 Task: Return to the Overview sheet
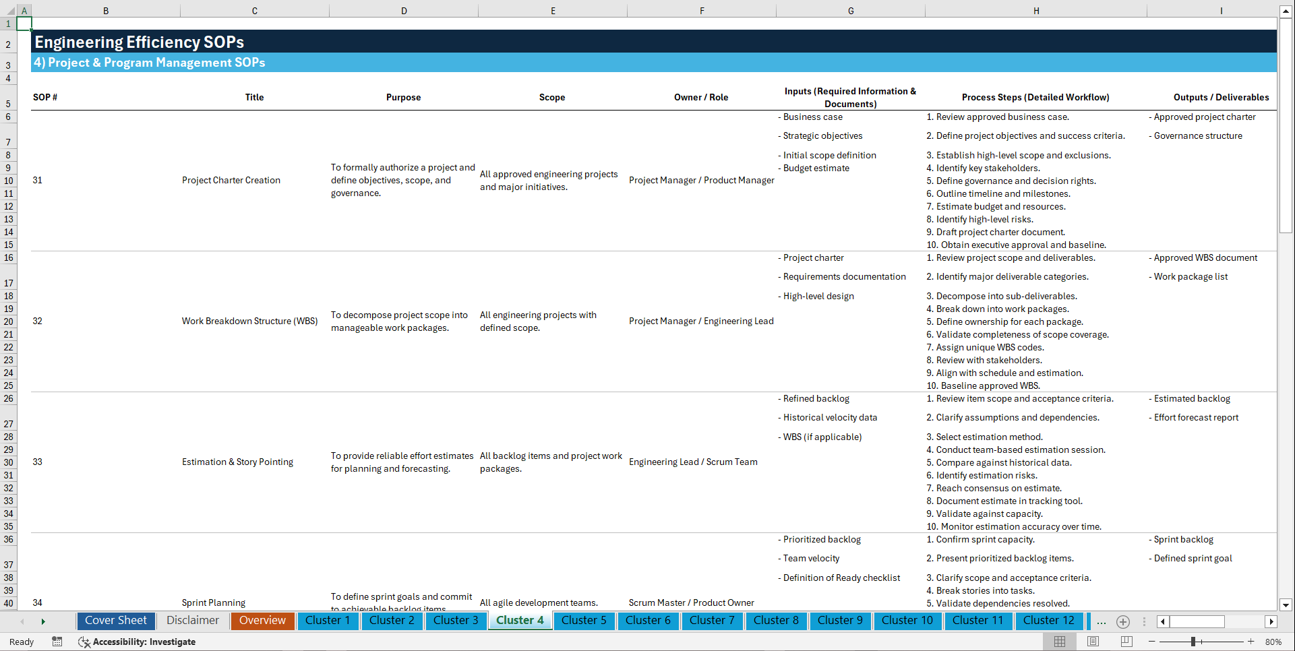click(x=262, y=621)
